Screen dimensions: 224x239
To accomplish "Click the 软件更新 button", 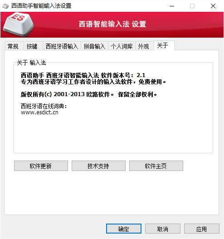I will (x=41, y=166).
